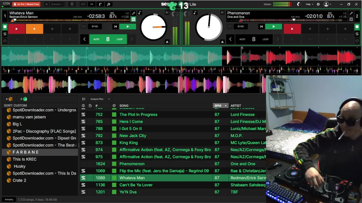
Task: Open the user account menu
Action: tap(327, 4)
